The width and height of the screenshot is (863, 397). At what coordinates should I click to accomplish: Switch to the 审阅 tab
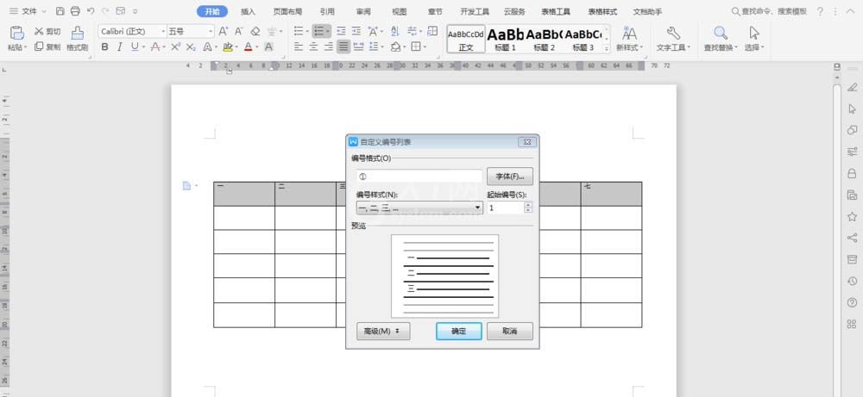tap(363, 11)
